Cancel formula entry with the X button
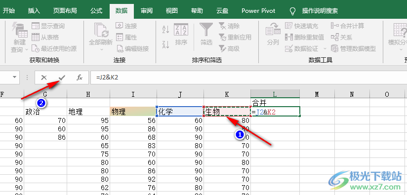Viewport: 407px width, 195px height. point(44,78)
